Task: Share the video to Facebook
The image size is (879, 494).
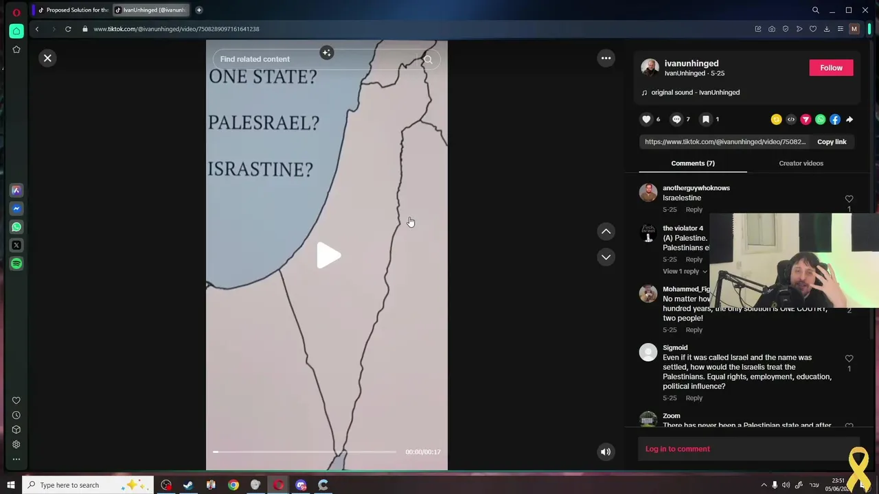Action: 835,119
